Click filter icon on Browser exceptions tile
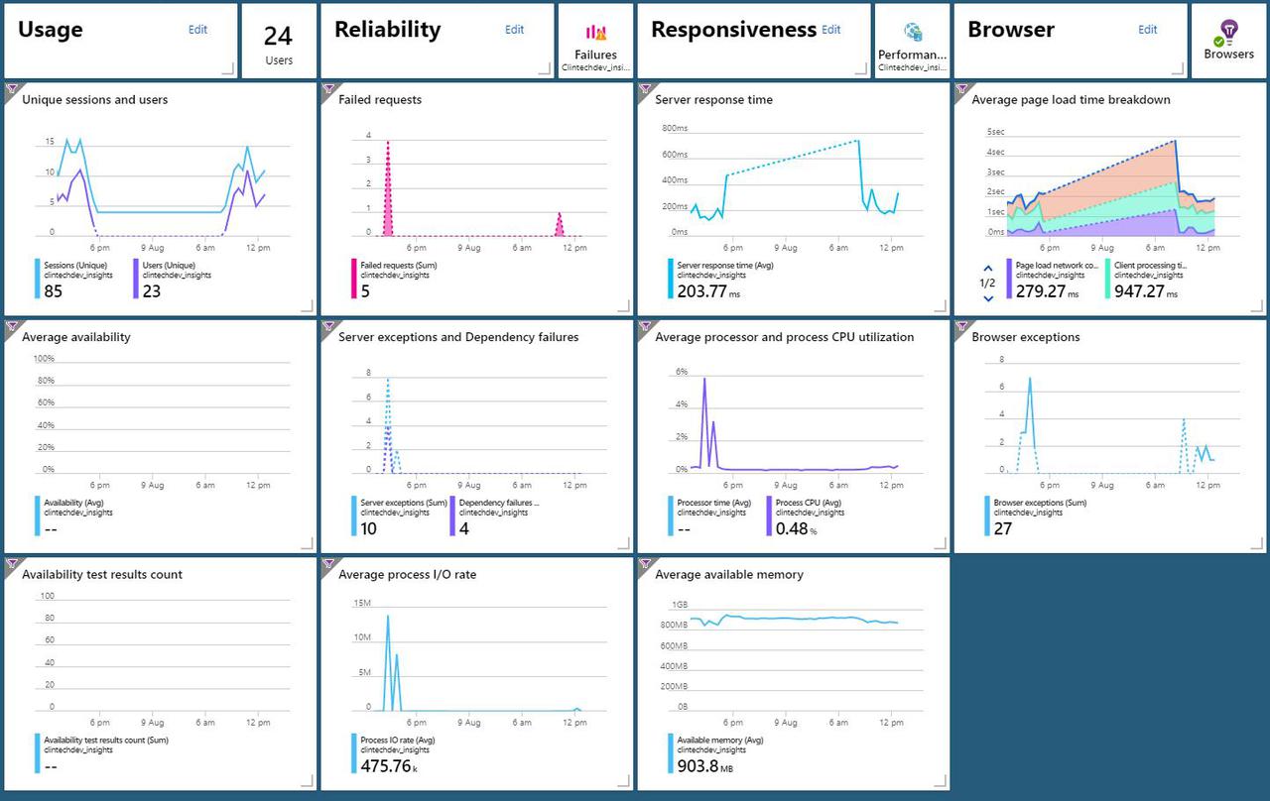 point(960,326)
